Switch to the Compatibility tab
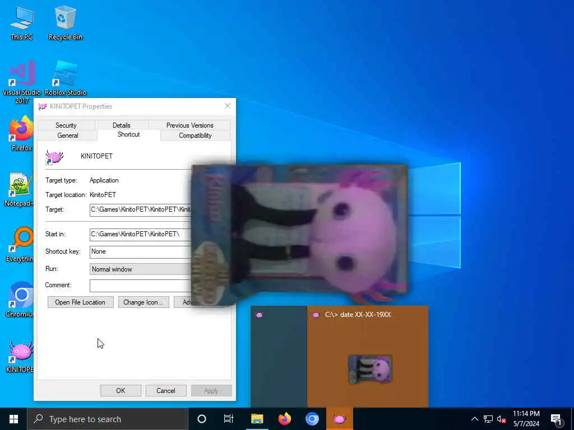This screenshot has width=574, height=430. [195, 135]
